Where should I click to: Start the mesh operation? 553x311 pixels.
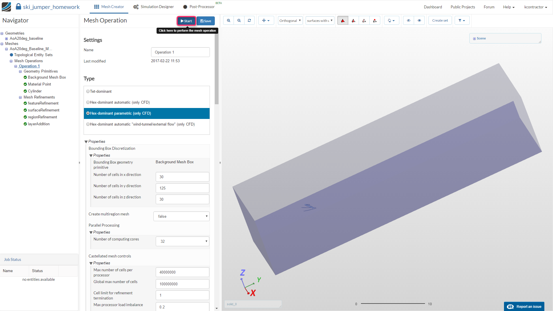186,21
